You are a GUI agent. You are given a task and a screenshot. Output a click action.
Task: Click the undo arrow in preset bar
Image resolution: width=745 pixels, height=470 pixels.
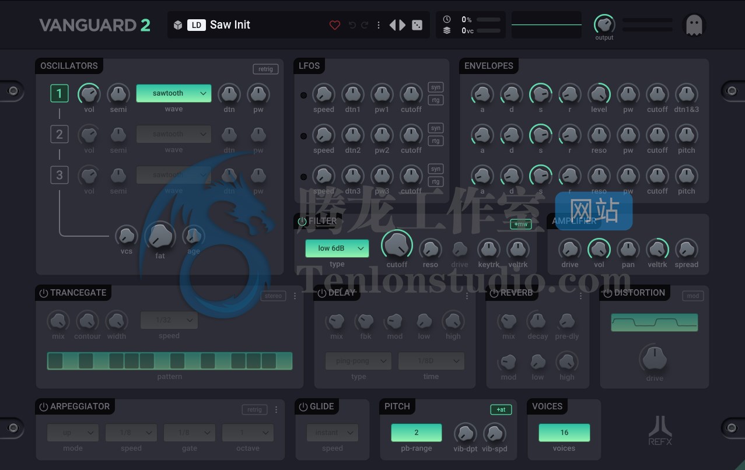[352, 25]
